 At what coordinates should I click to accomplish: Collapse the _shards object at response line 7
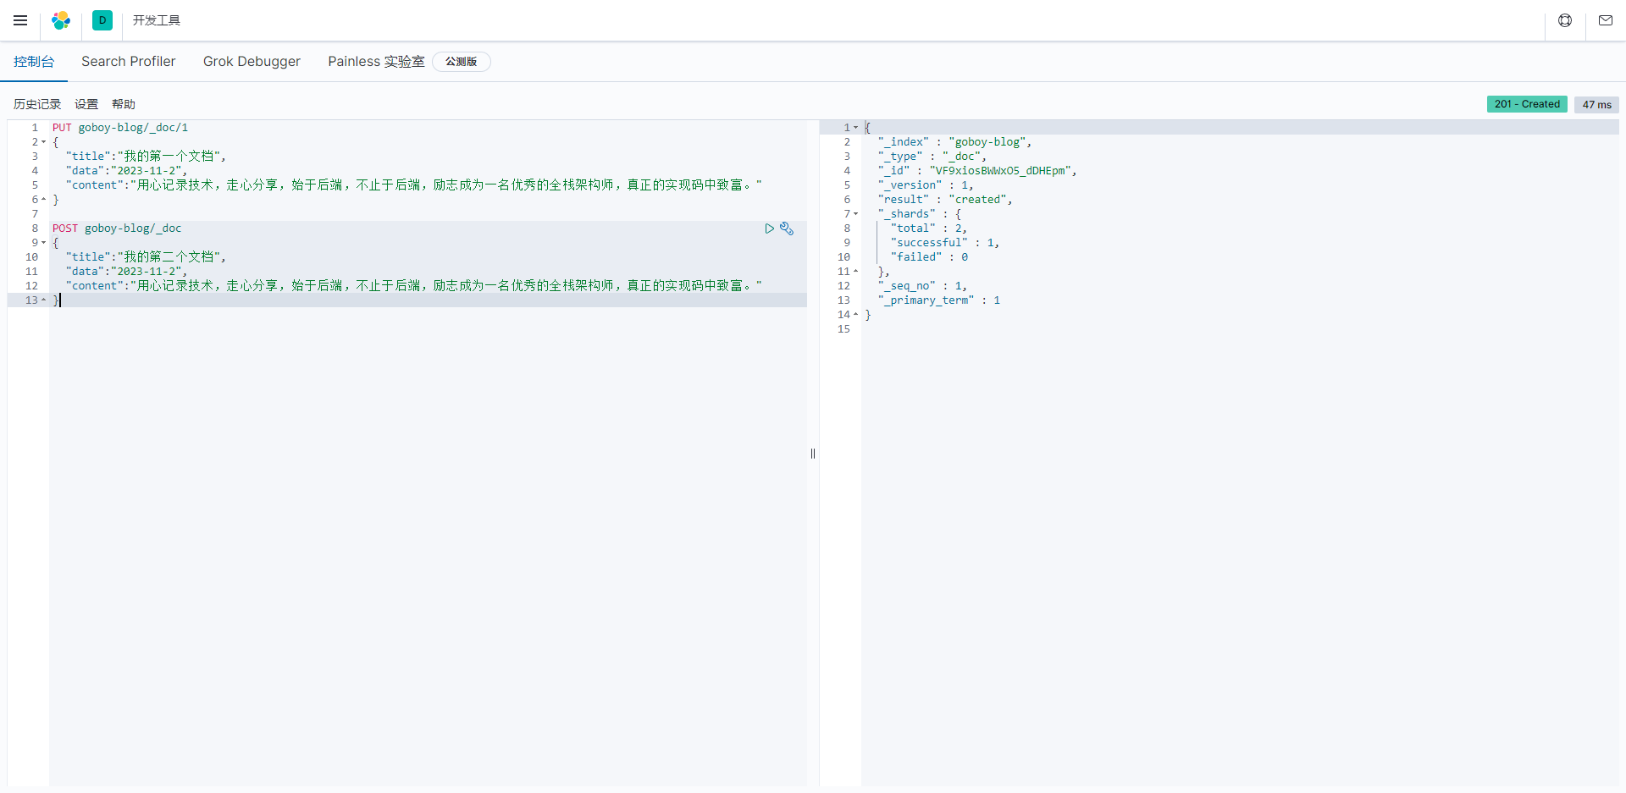(x=855, y=214)
